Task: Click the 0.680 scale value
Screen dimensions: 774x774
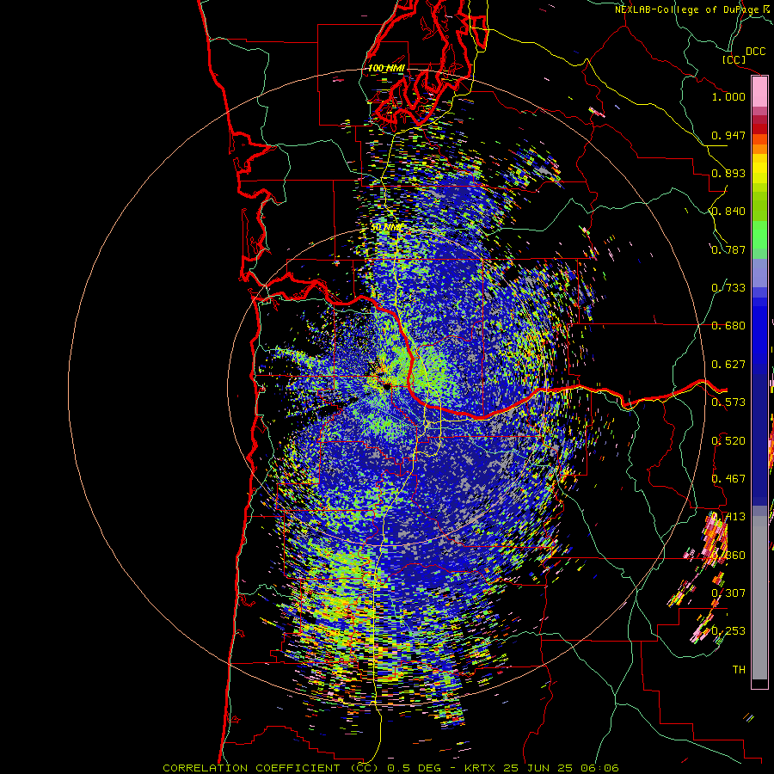Action: pos(728,326)
